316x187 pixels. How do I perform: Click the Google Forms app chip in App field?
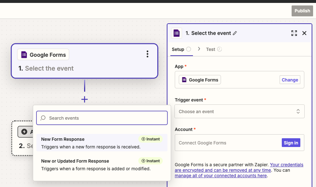(x=200, y=80)
